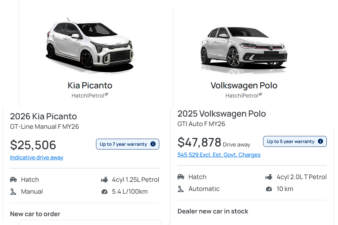
Task: Open the Indicative drive away link
Action: coord(36,157)
